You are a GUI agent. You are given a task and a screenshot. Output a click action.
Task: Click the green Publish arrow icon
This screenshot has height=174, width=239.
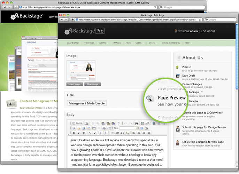coord(178,68)
